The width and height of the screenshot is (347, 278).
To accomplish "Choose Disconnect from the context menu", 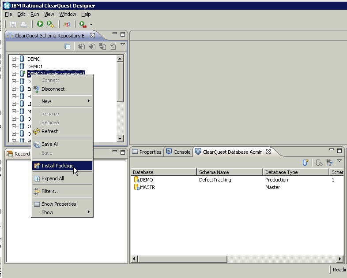I will point(62,89).
